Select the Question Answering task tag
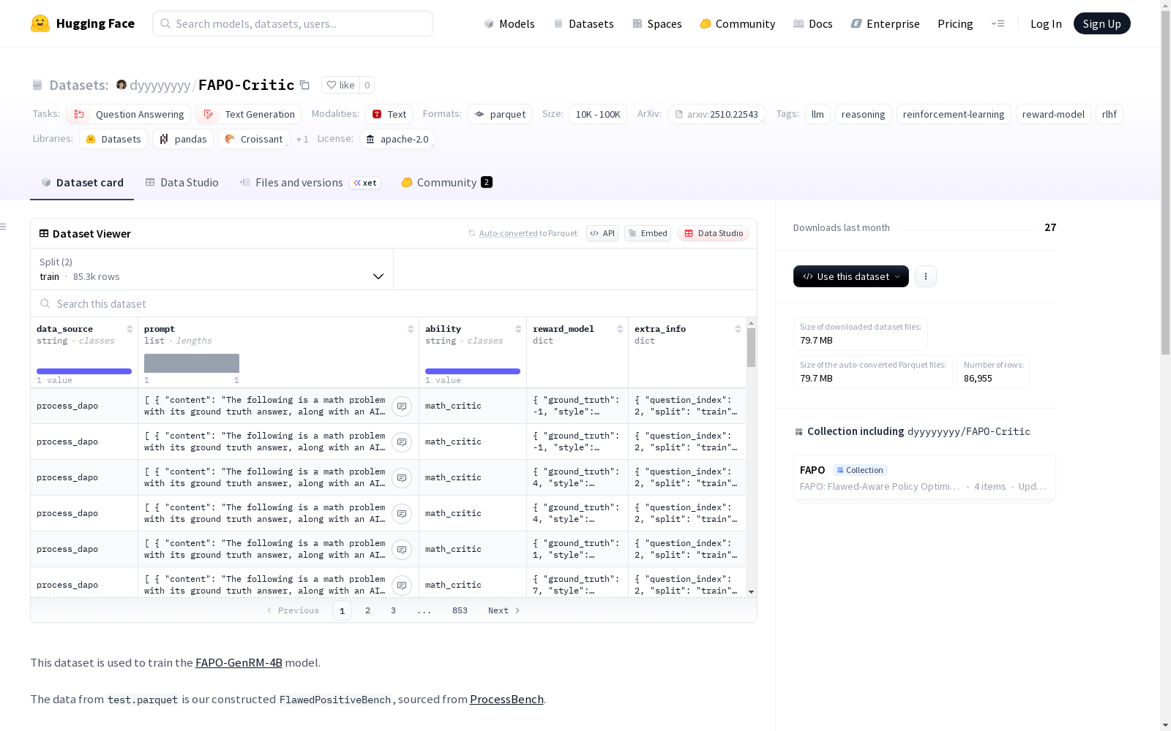This screenshot has height=731, width=1171. (x=129, y=114)
